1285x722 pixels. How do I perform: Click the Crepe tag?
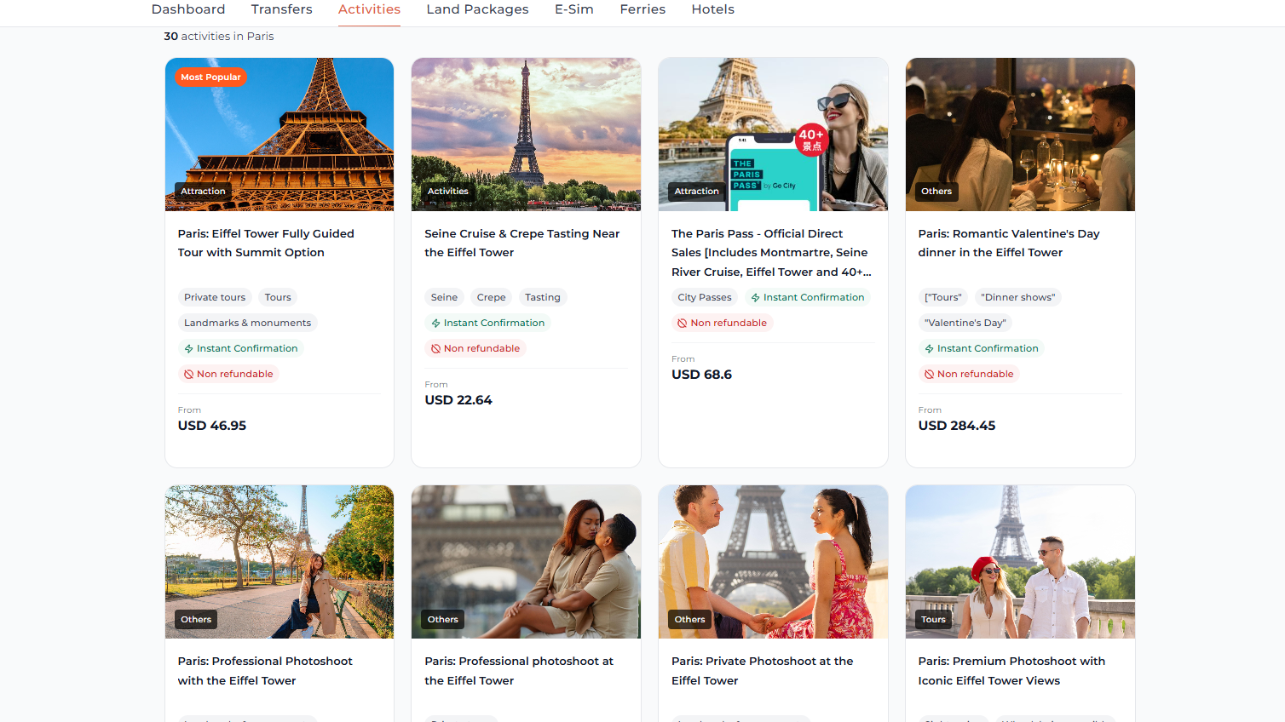tap(491, 297)
